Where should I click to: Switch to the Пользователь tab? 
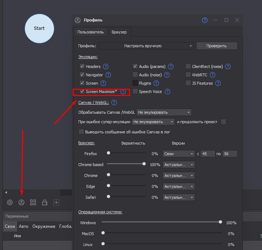90,32
